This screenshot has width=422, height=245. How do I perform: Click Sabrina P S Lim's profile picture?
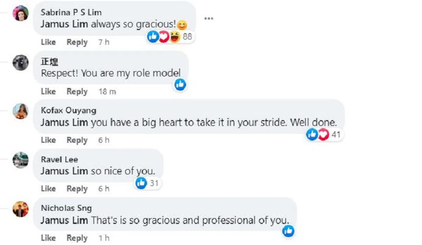pyautogui.click(x=20, y=13)
